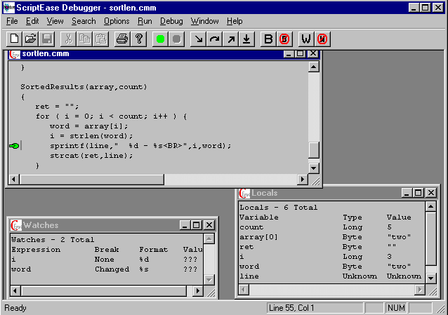
Task: Click the Locals vertical scrollbar thumb
Action: tap(431, 239)
